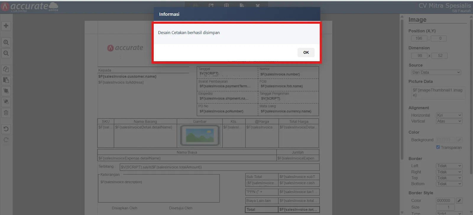
Task: Click the Position Y field showing 0
Action: [439, 38]
